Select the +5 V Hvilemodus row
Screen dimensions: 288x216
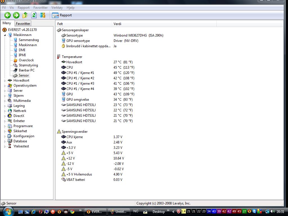[92, 174]
